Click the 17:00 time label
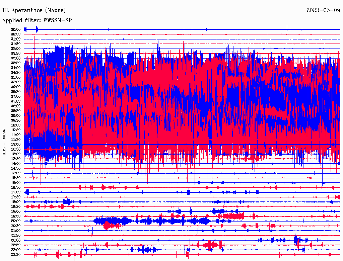 (16, 192)
